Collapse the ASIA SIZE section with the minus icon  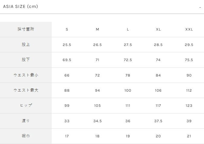(200, 7)
